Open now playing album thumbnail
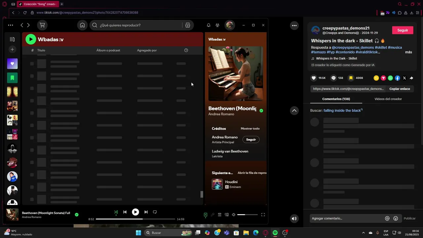Image resolution: width=423 pixels, height=238 pixels. (x=13, y=215)
